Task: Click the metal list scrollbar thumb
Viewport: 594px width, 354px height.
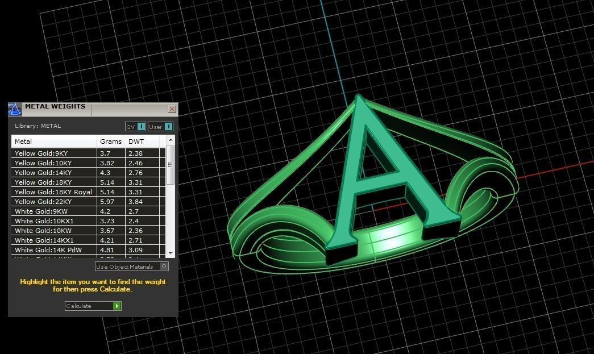Action: click(x=171, y=164)
